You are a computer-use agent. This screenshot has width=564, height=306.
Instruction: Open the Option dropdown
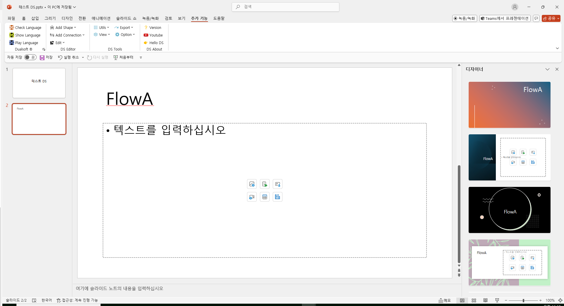[x=125, y=34]
